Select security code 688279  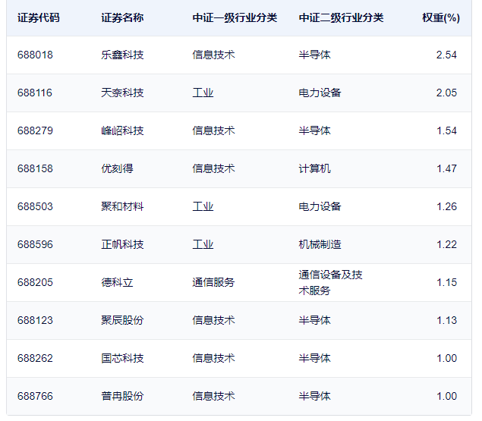tap(35, 130)
